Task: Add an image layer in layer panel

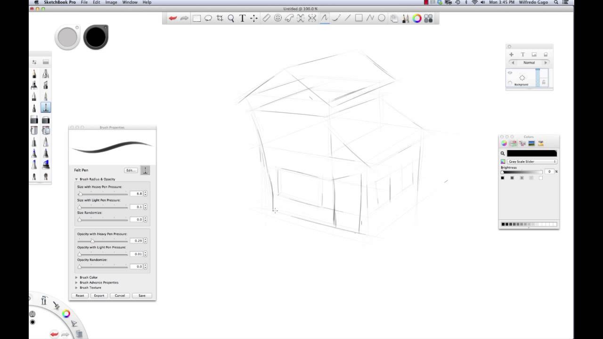Action: point(534,55)
